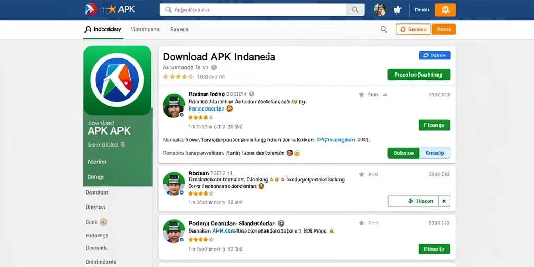Click the star icon in first review header
Screen dimensions: 534x267
tap(361, 95)
